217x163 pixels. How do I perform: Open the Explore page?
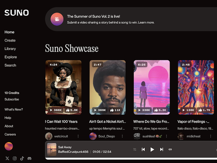tap(11, 57)
